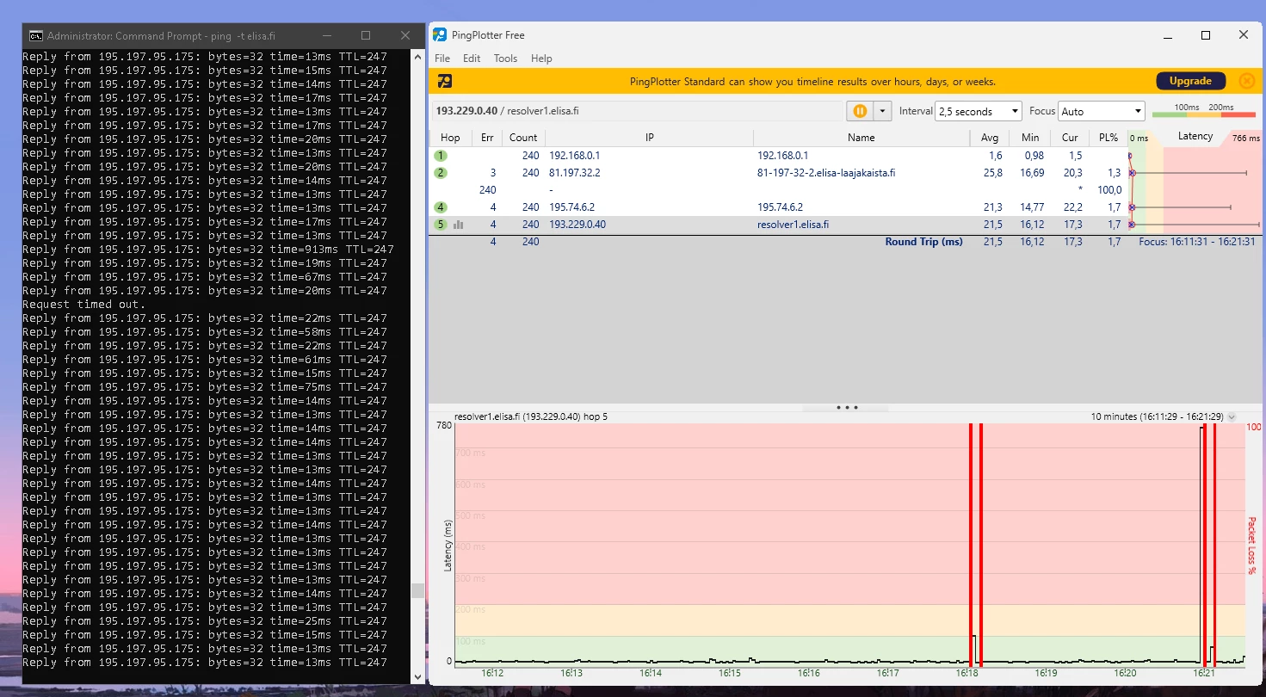Select the hop 1 green circle icon
Image resolution: width=1266 pixels, height=697 pixels.
441,156
